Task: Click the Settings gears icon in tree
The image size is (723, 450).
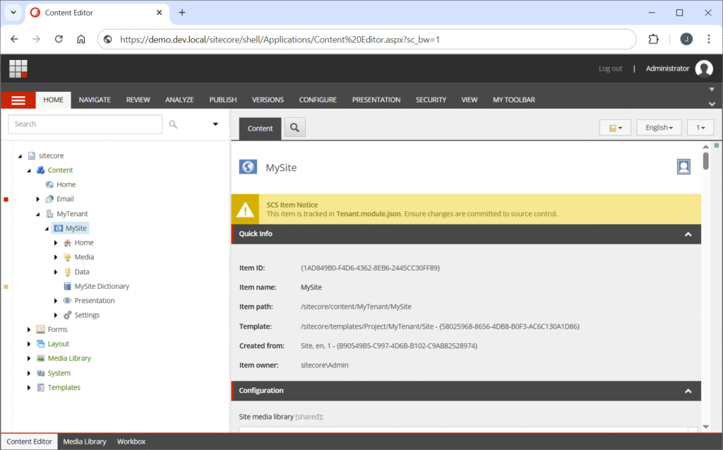Action: [67, 315]
